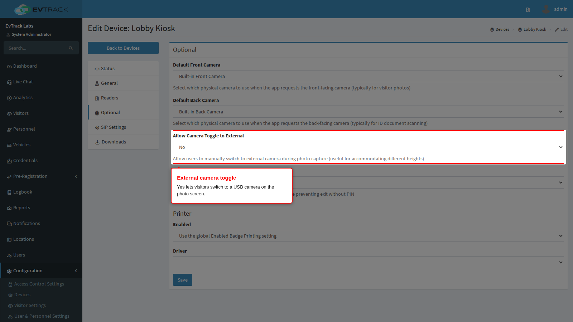Screen dimensions: 573x322
Task: Open Lobby Kiosk breadcrumb link
Action: click(x=532, y=29)
